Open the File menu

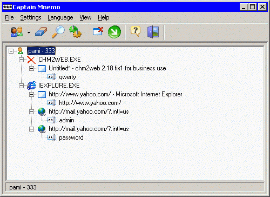pos(9,17)
